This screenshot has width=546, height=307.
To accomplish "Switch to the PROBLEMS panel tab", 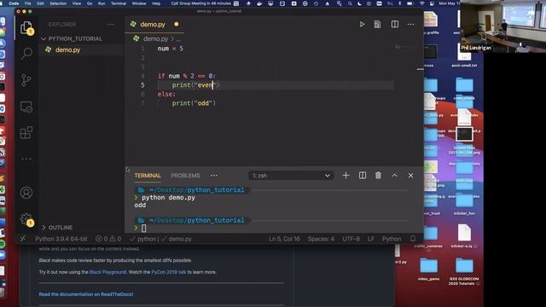I will coord(185,176).
